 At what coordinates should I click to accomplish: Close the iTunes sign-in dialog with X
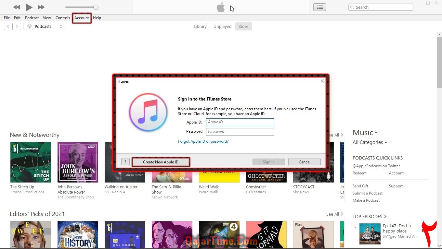tap(322, 81)
